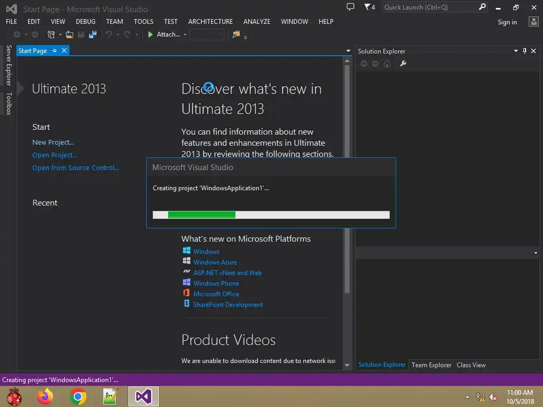
Task: Open Firefox from the taskbar
Action: point(46,396)
